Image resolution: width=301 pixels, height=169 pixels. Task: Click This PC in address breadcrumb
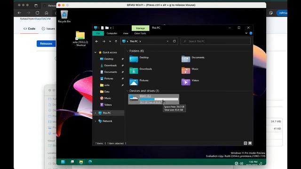tap(134, 41)
